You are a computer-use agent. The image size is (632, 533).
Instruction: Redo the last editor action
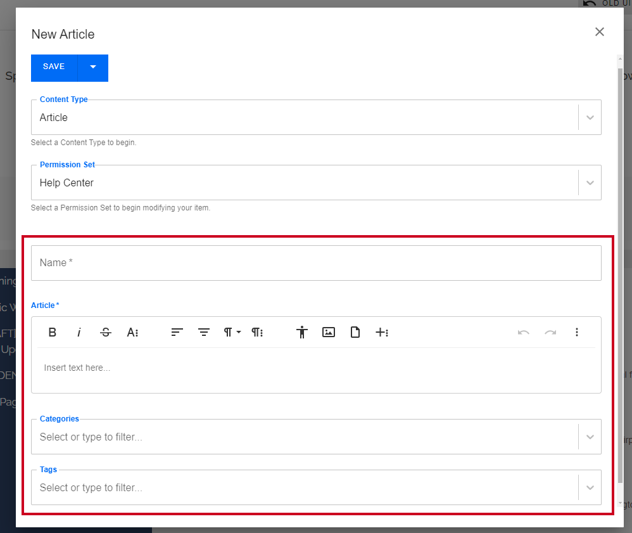click(550, 332)
